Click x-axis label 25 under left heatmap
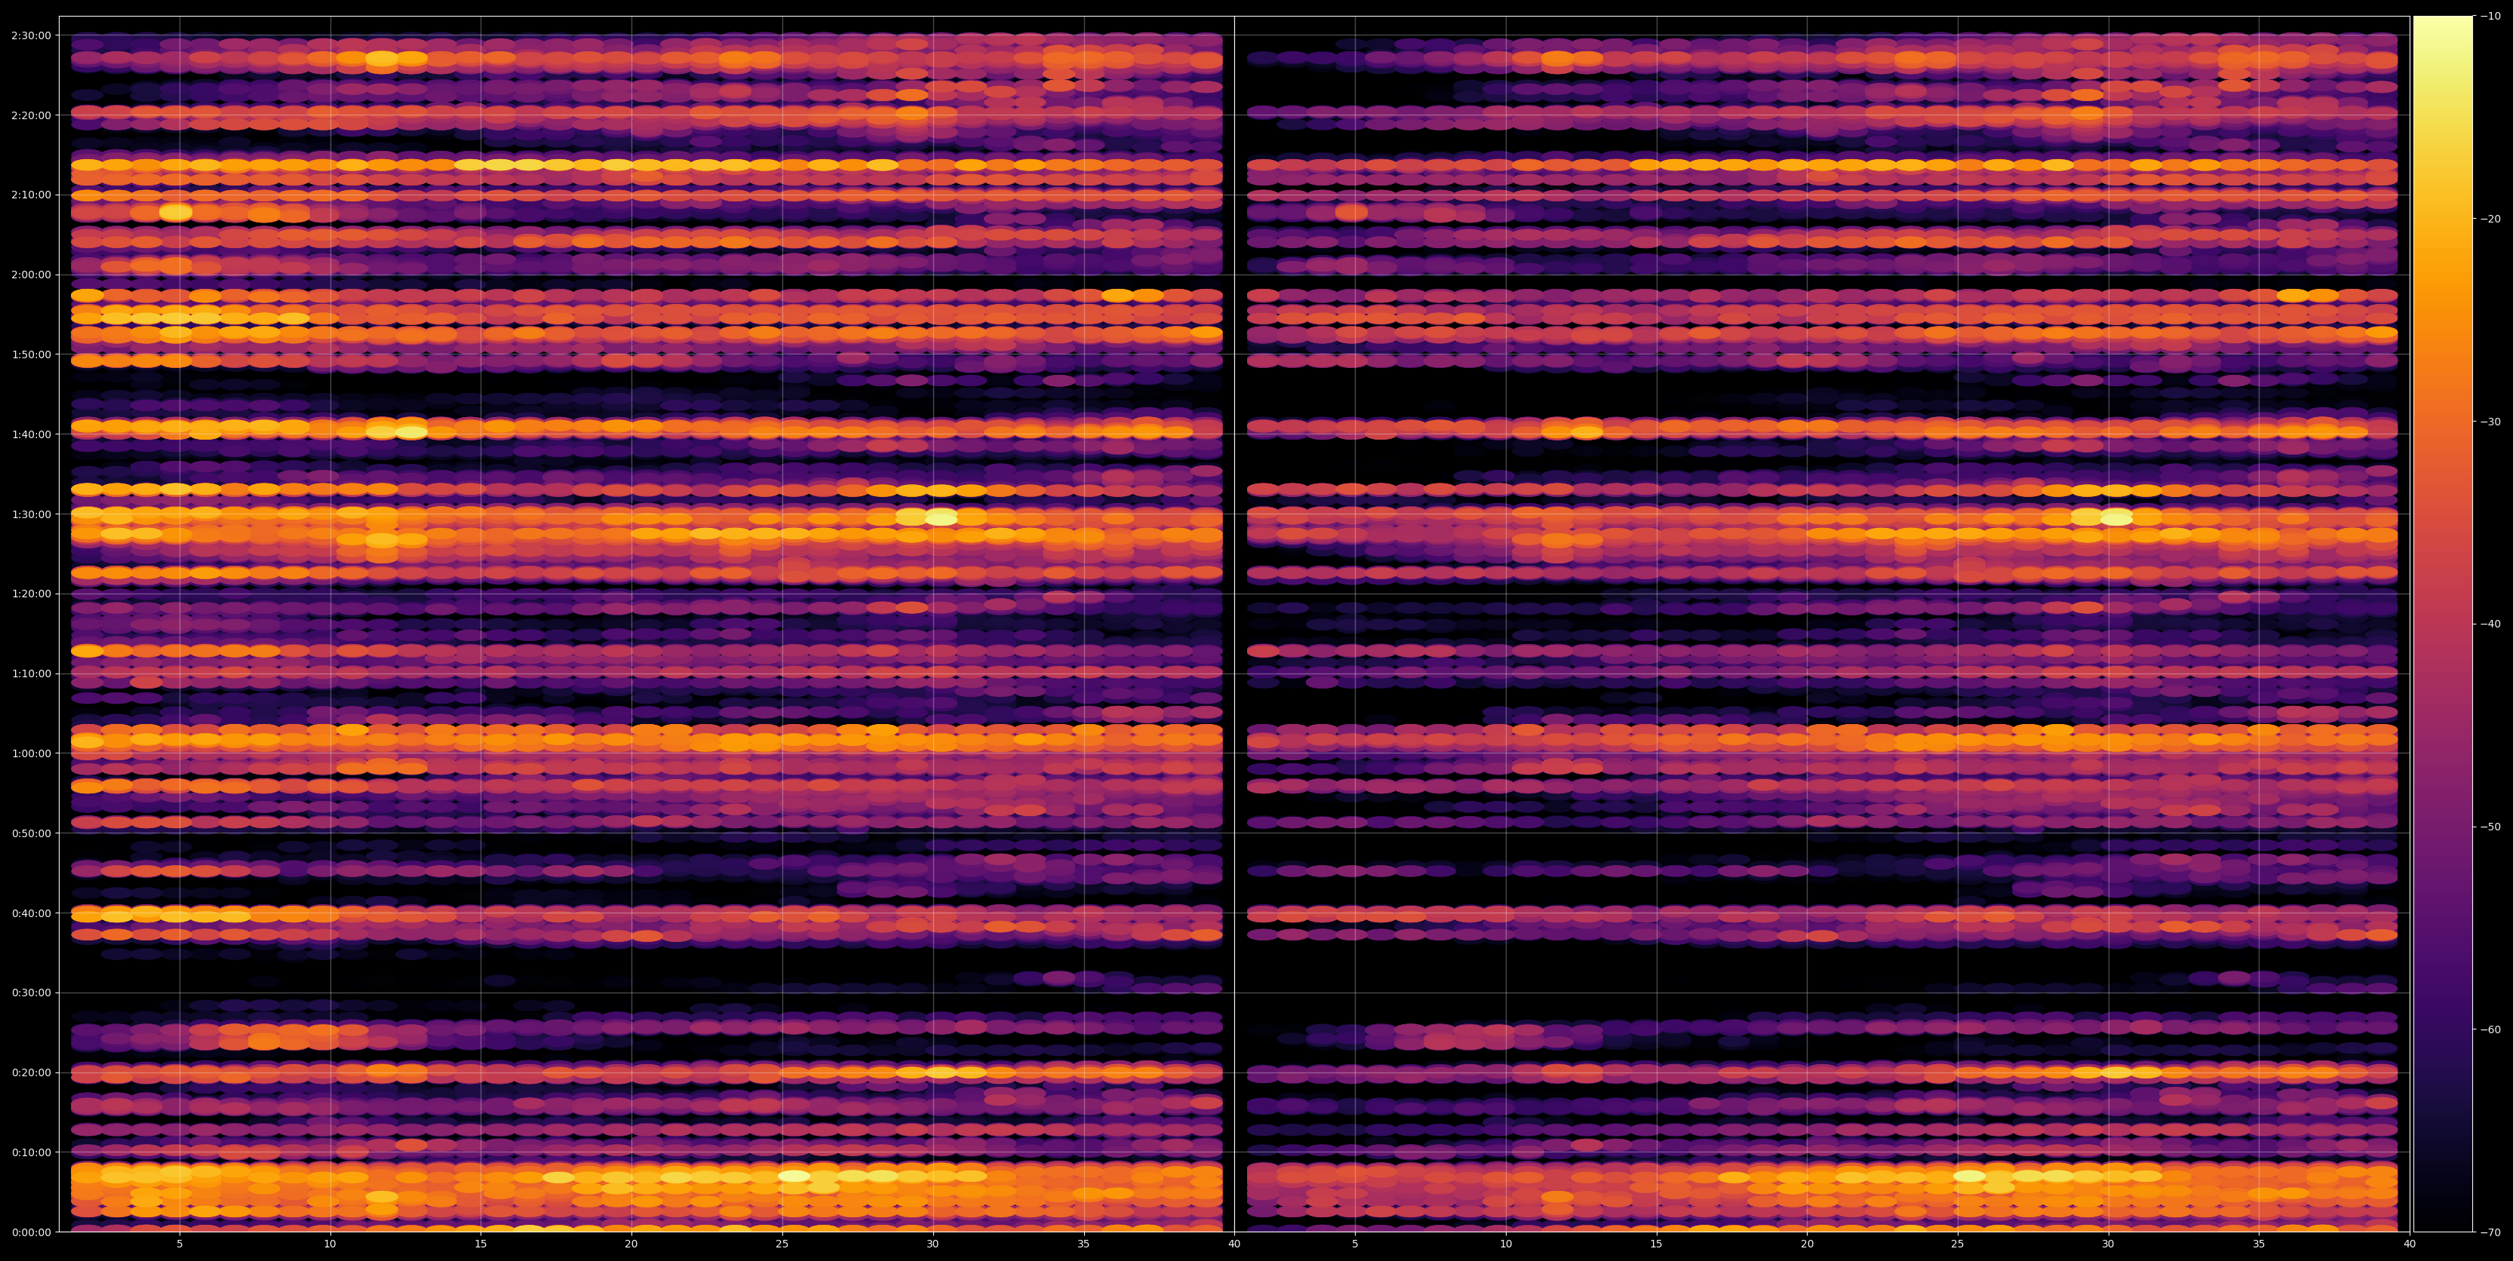The image size is (2513, 1261). (782, 1244)
